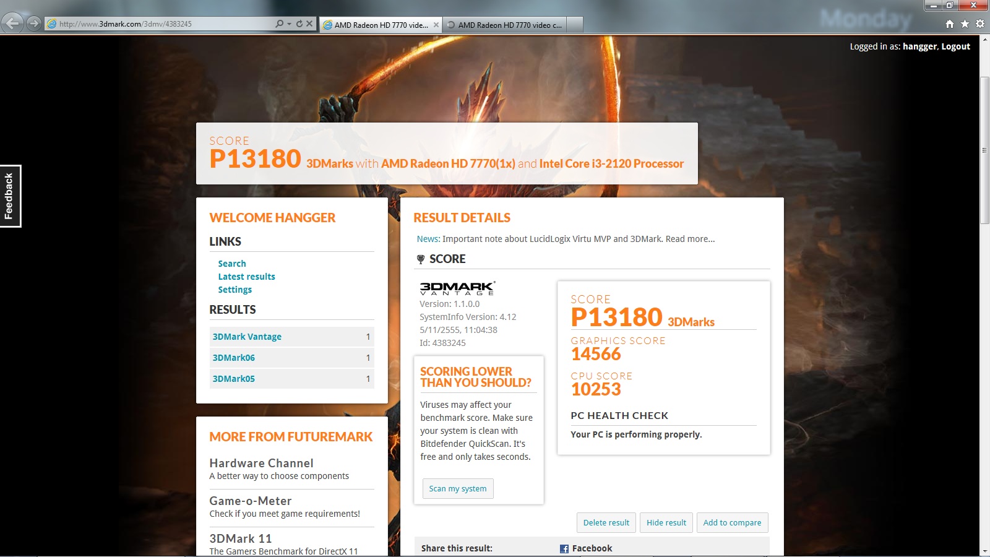Click the Internet Explorer page icon in address bar

pos(52,24)
